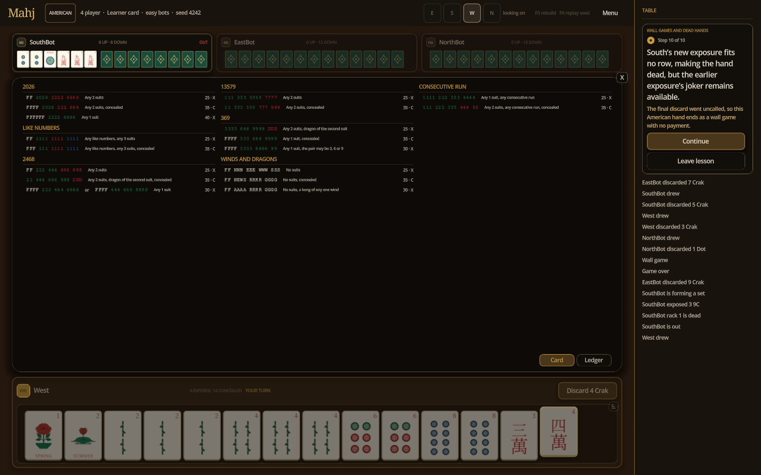Click the 2026 section heading on card
Screen dimensions: 761x475
click(x=29, y=87)
